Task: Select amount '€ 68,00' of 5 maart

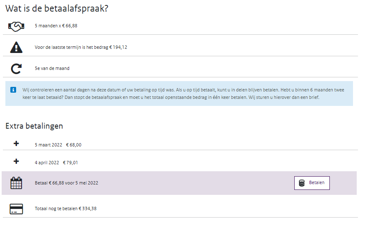Action: (74, 145)
